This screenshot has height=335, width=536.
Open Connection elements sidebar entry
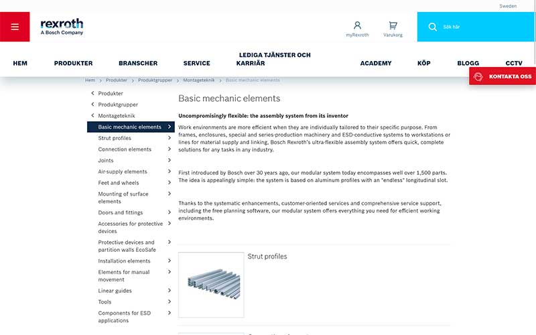(125, 149)
